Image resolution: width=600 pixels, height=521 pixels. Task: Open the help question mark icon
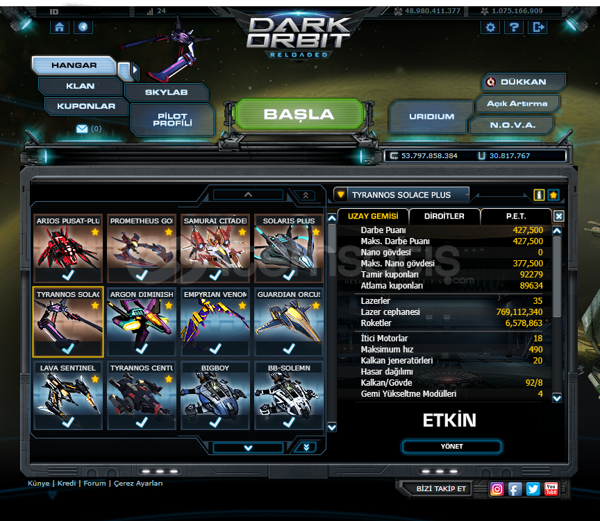click(x=514, y=27)
